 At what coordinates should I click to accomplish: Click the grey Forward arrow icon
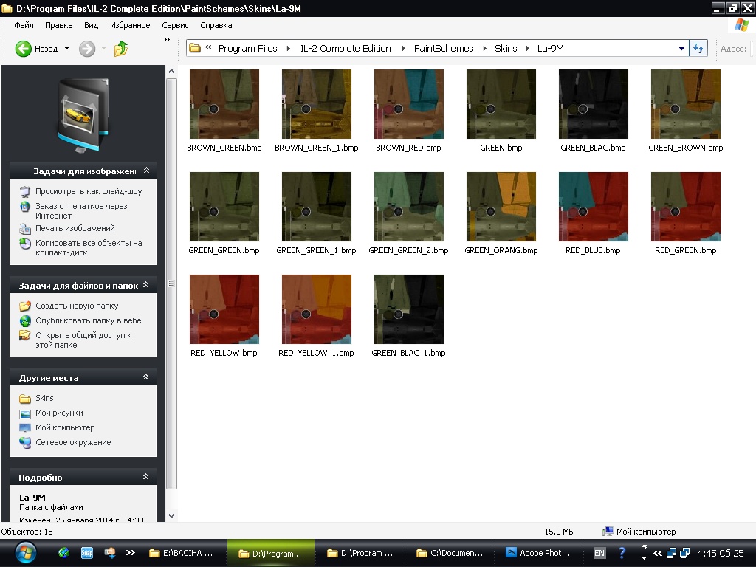[87, 49]
